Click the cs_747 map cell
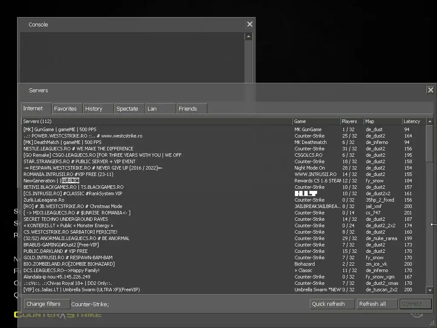437x328 pixels. [373, 213]
